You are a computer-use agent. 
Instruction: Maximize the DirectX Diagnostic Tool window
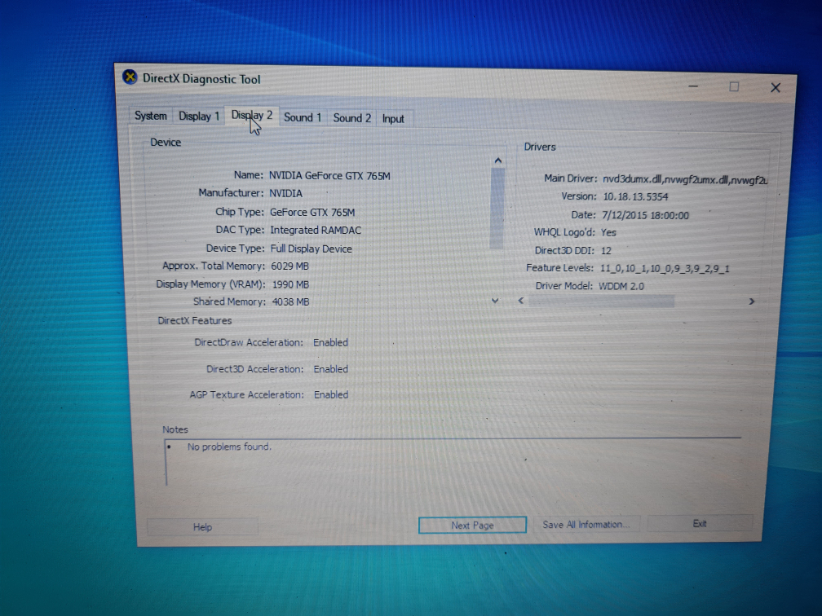[734, 86]
